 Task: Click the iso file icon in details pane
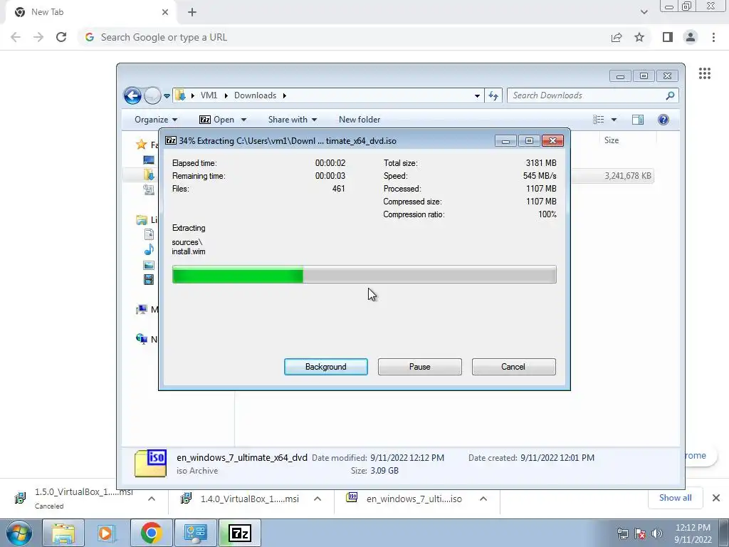[150, 463]
